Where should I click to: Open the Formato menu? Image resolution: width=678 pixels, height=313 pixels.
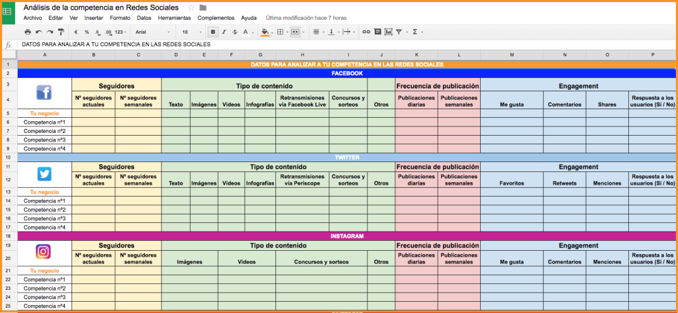(120, 18)
